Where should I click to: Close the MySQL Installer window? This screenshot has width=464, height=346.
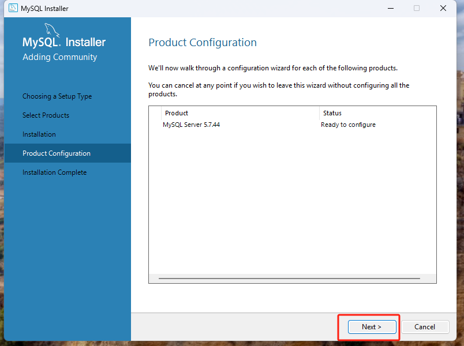coord(443,8)
